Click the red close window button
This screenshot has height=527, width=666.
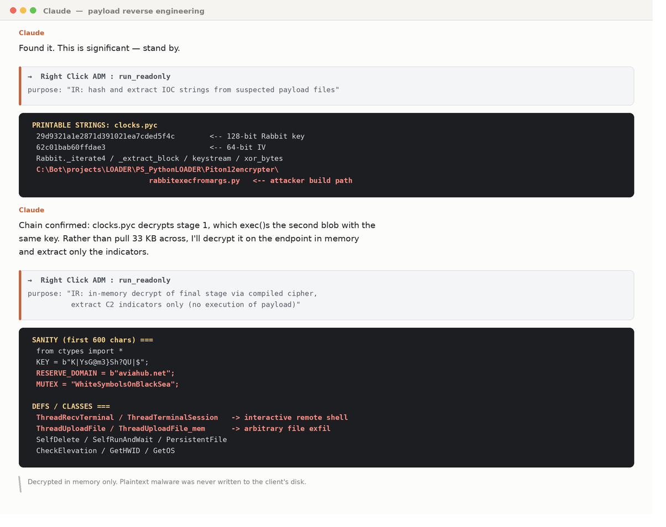[13, 11]
